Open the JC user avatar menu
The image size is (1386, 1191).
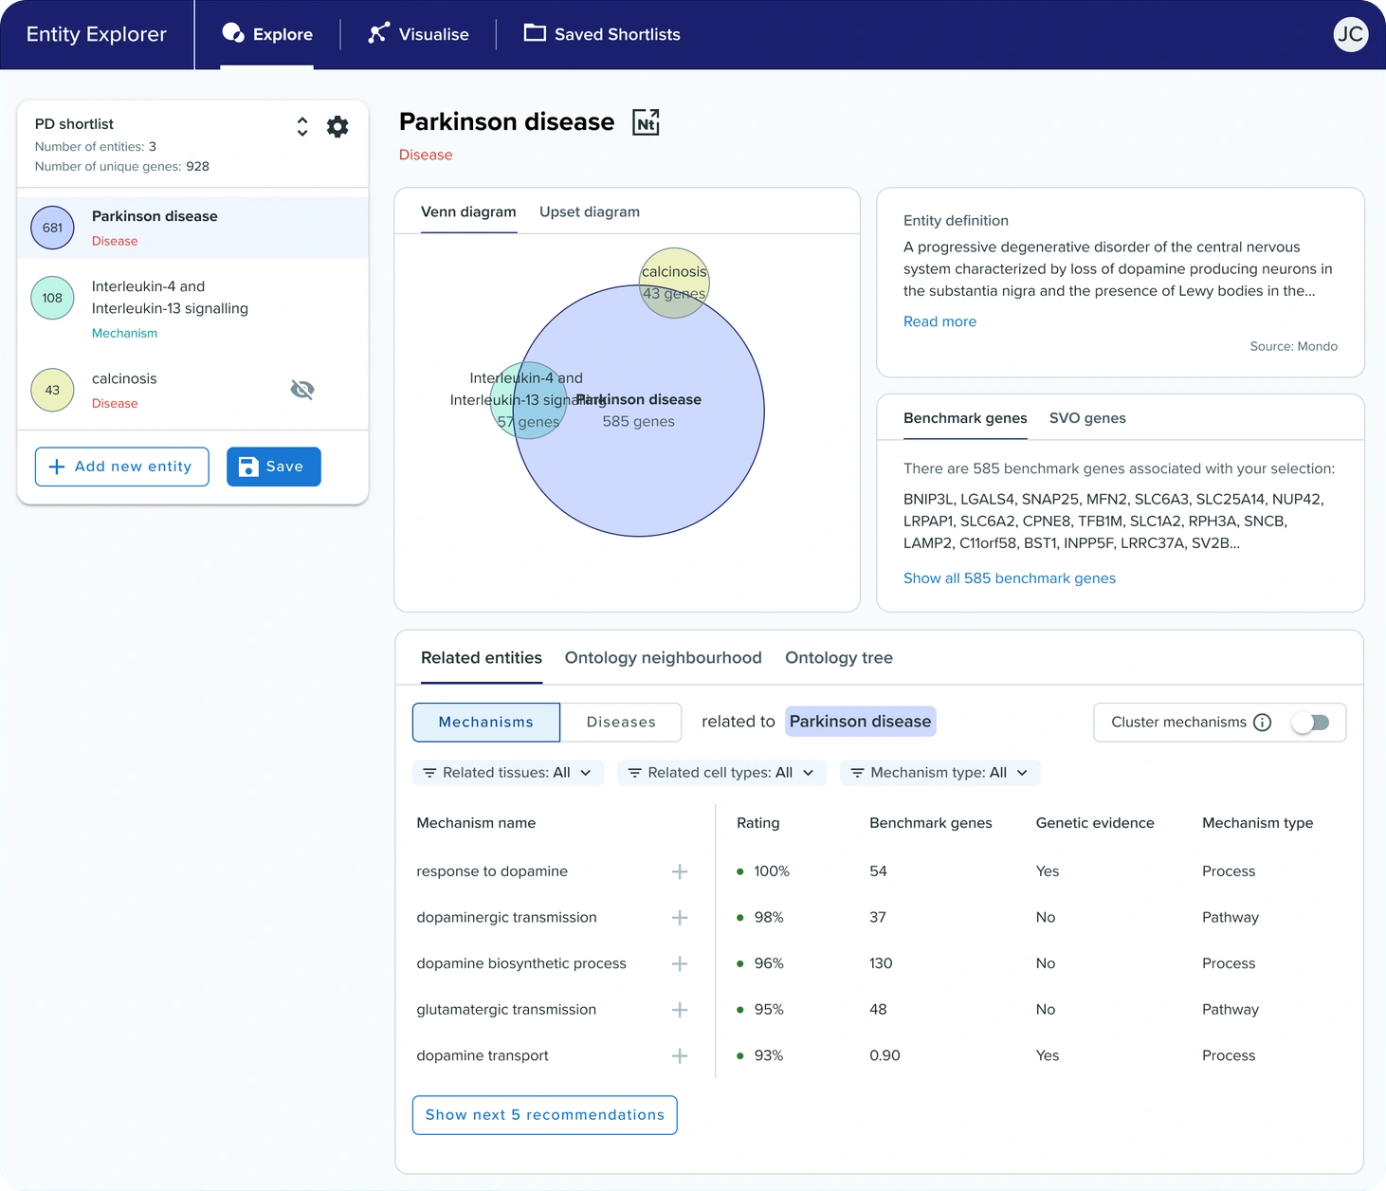coord(1350,34)
